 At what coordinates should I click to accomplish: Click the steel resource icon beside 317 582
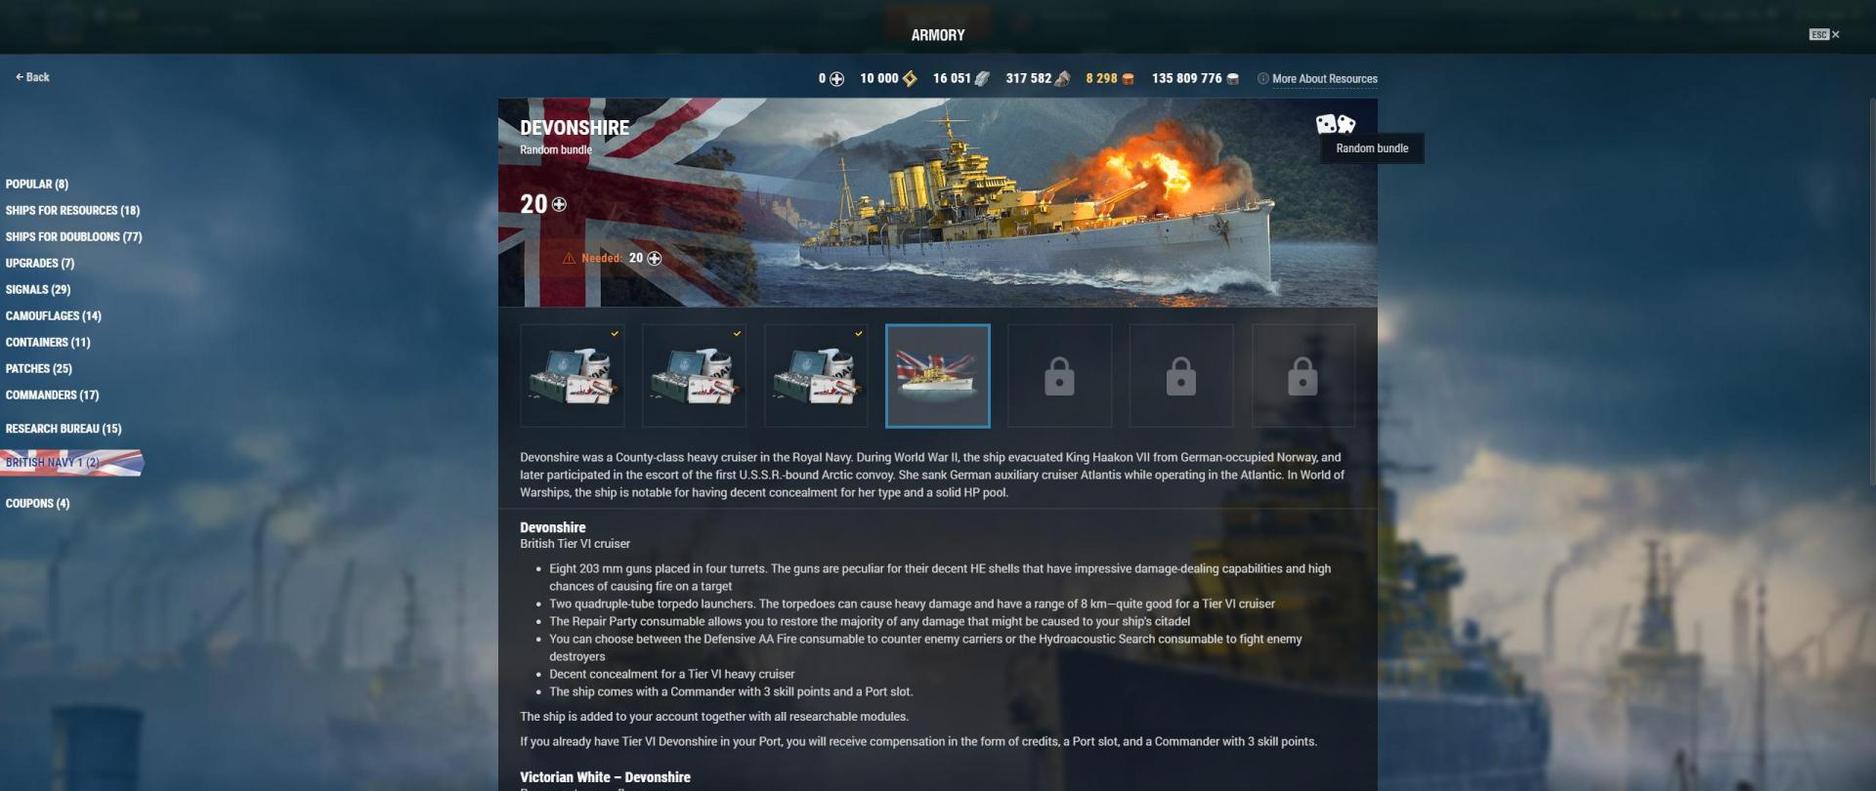[x=1062, y=79]
